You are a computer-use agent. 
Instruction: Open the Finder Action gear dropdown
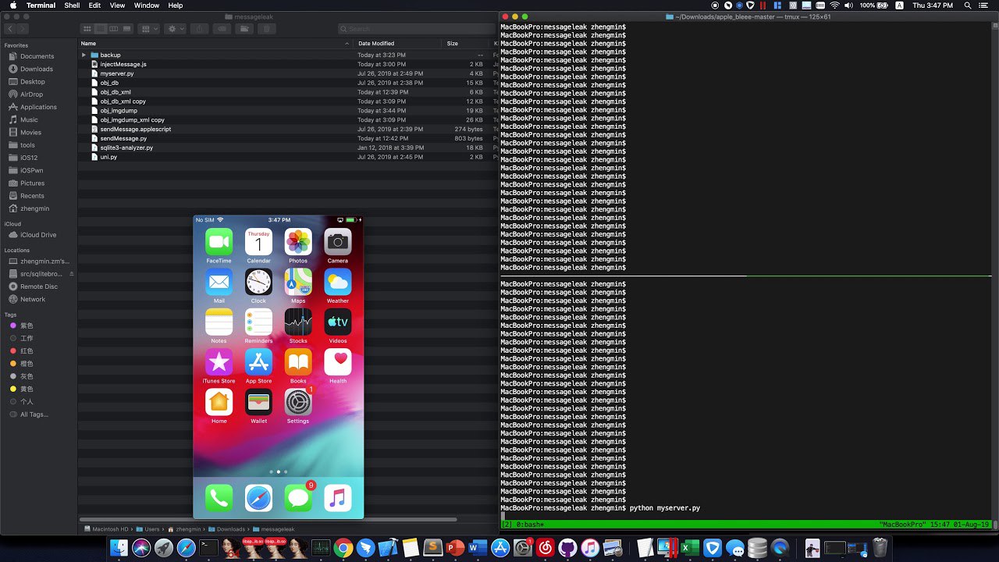click(175, 29)
